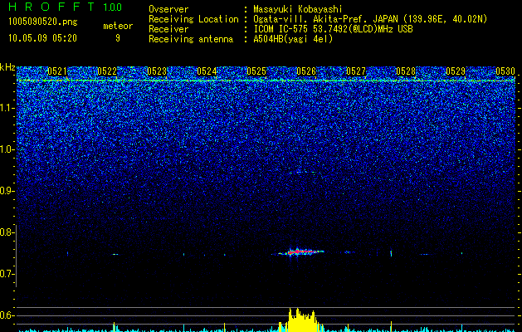Click the HROFFT 1.0.0 title text
Image resolution: width=522 pixels, height=332 pixels.
point(66,7)
